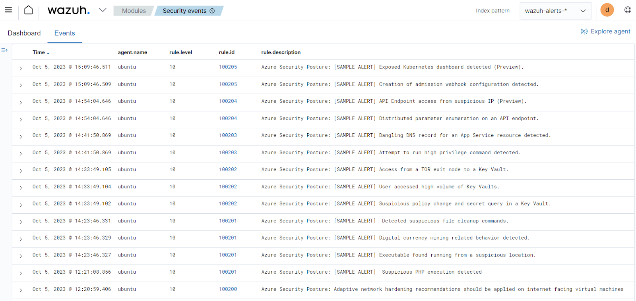Click the rule.level column header
636x301 pixels.
180,52
